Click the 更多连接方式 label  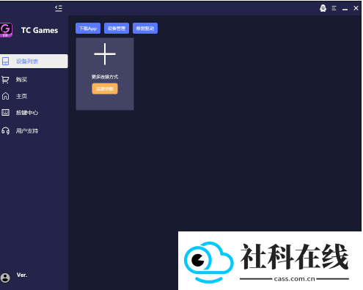point(105,77)
